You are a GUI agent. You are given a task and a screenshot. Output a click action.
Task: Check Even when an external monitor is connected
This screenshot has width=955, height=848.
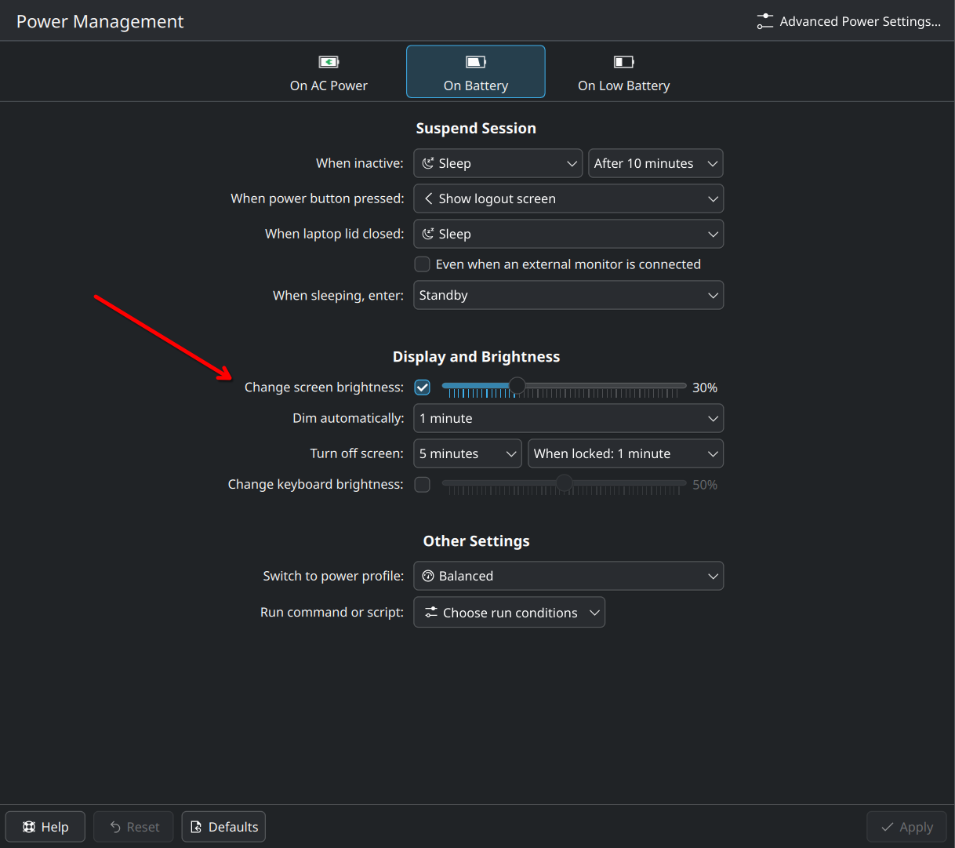point(423,264)
